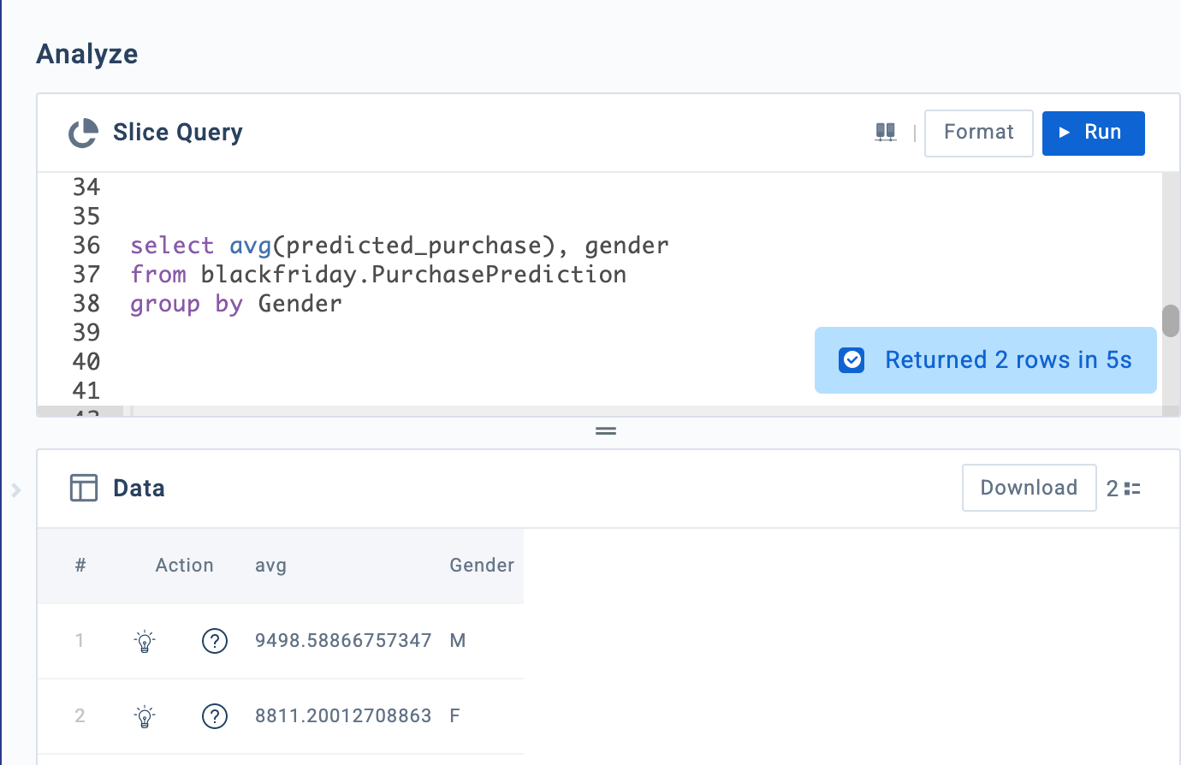Click the question mark icon in row 1
The image size is (1181, 765).
(215, 641)
